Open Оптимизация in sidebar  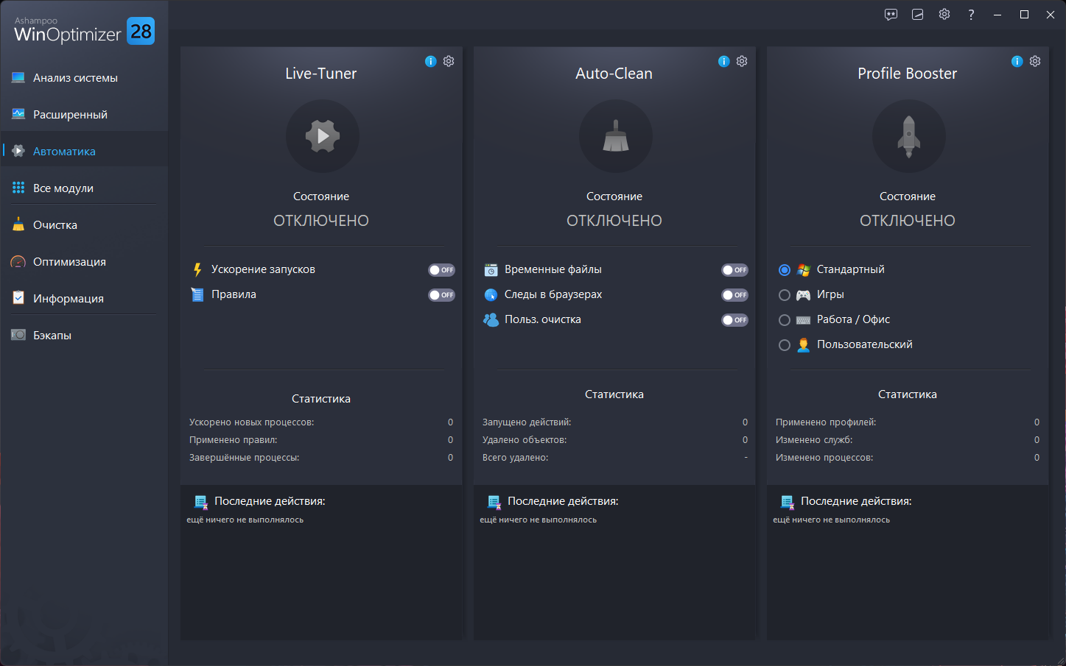(x=84, y=262)
